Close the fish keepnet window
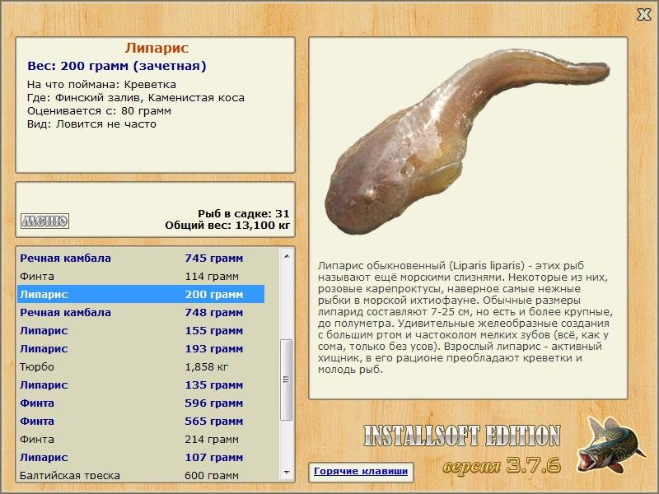This screenshot has height=494, width=659. [643, 14]
